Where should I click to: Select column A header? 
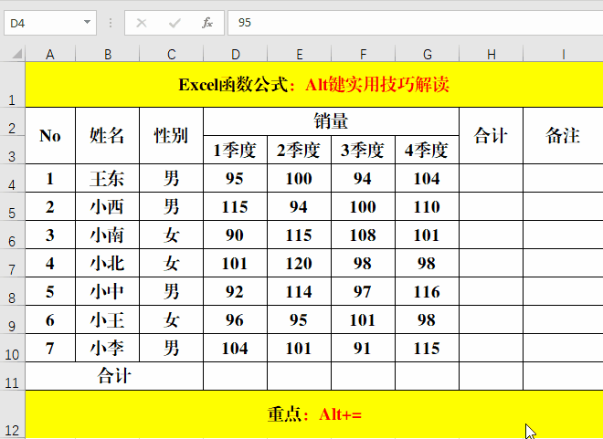[x=50, y=54]
